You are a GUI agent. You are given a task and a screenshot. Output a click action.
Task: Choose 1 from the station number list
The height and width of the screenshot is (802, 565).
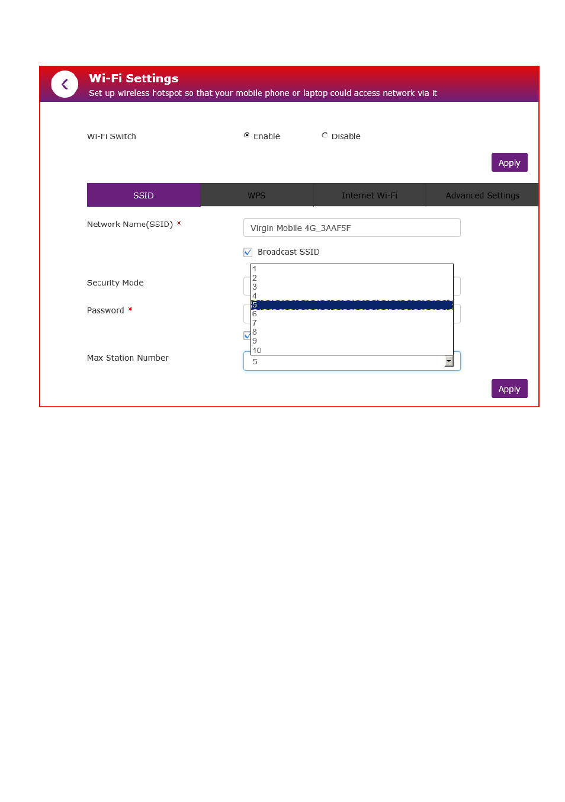(351, 269)
